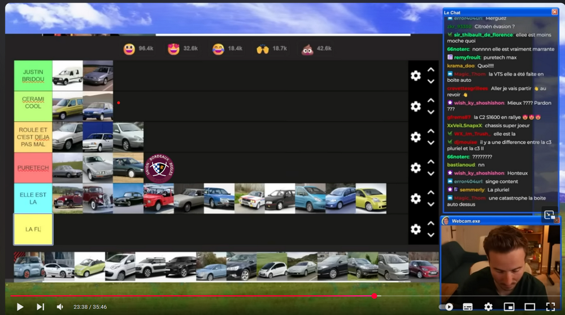This screenshot has width=565, height=315.
Task: Pick the Union Bordeaux Bègles logo tile
Action: [x=159, y=168]
